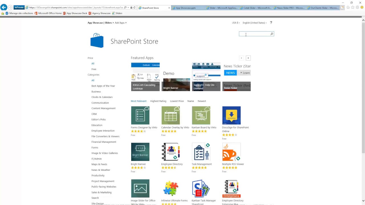This screenshot has height=205, width=365.
Task: Sort apps by Highest Rating
Action: 158,101
